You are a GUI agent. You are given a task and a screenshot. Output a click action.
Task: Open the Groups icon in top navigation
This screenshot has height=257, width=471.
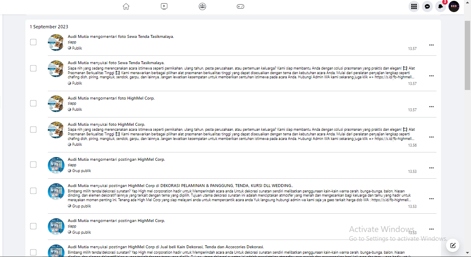(202, 6)
